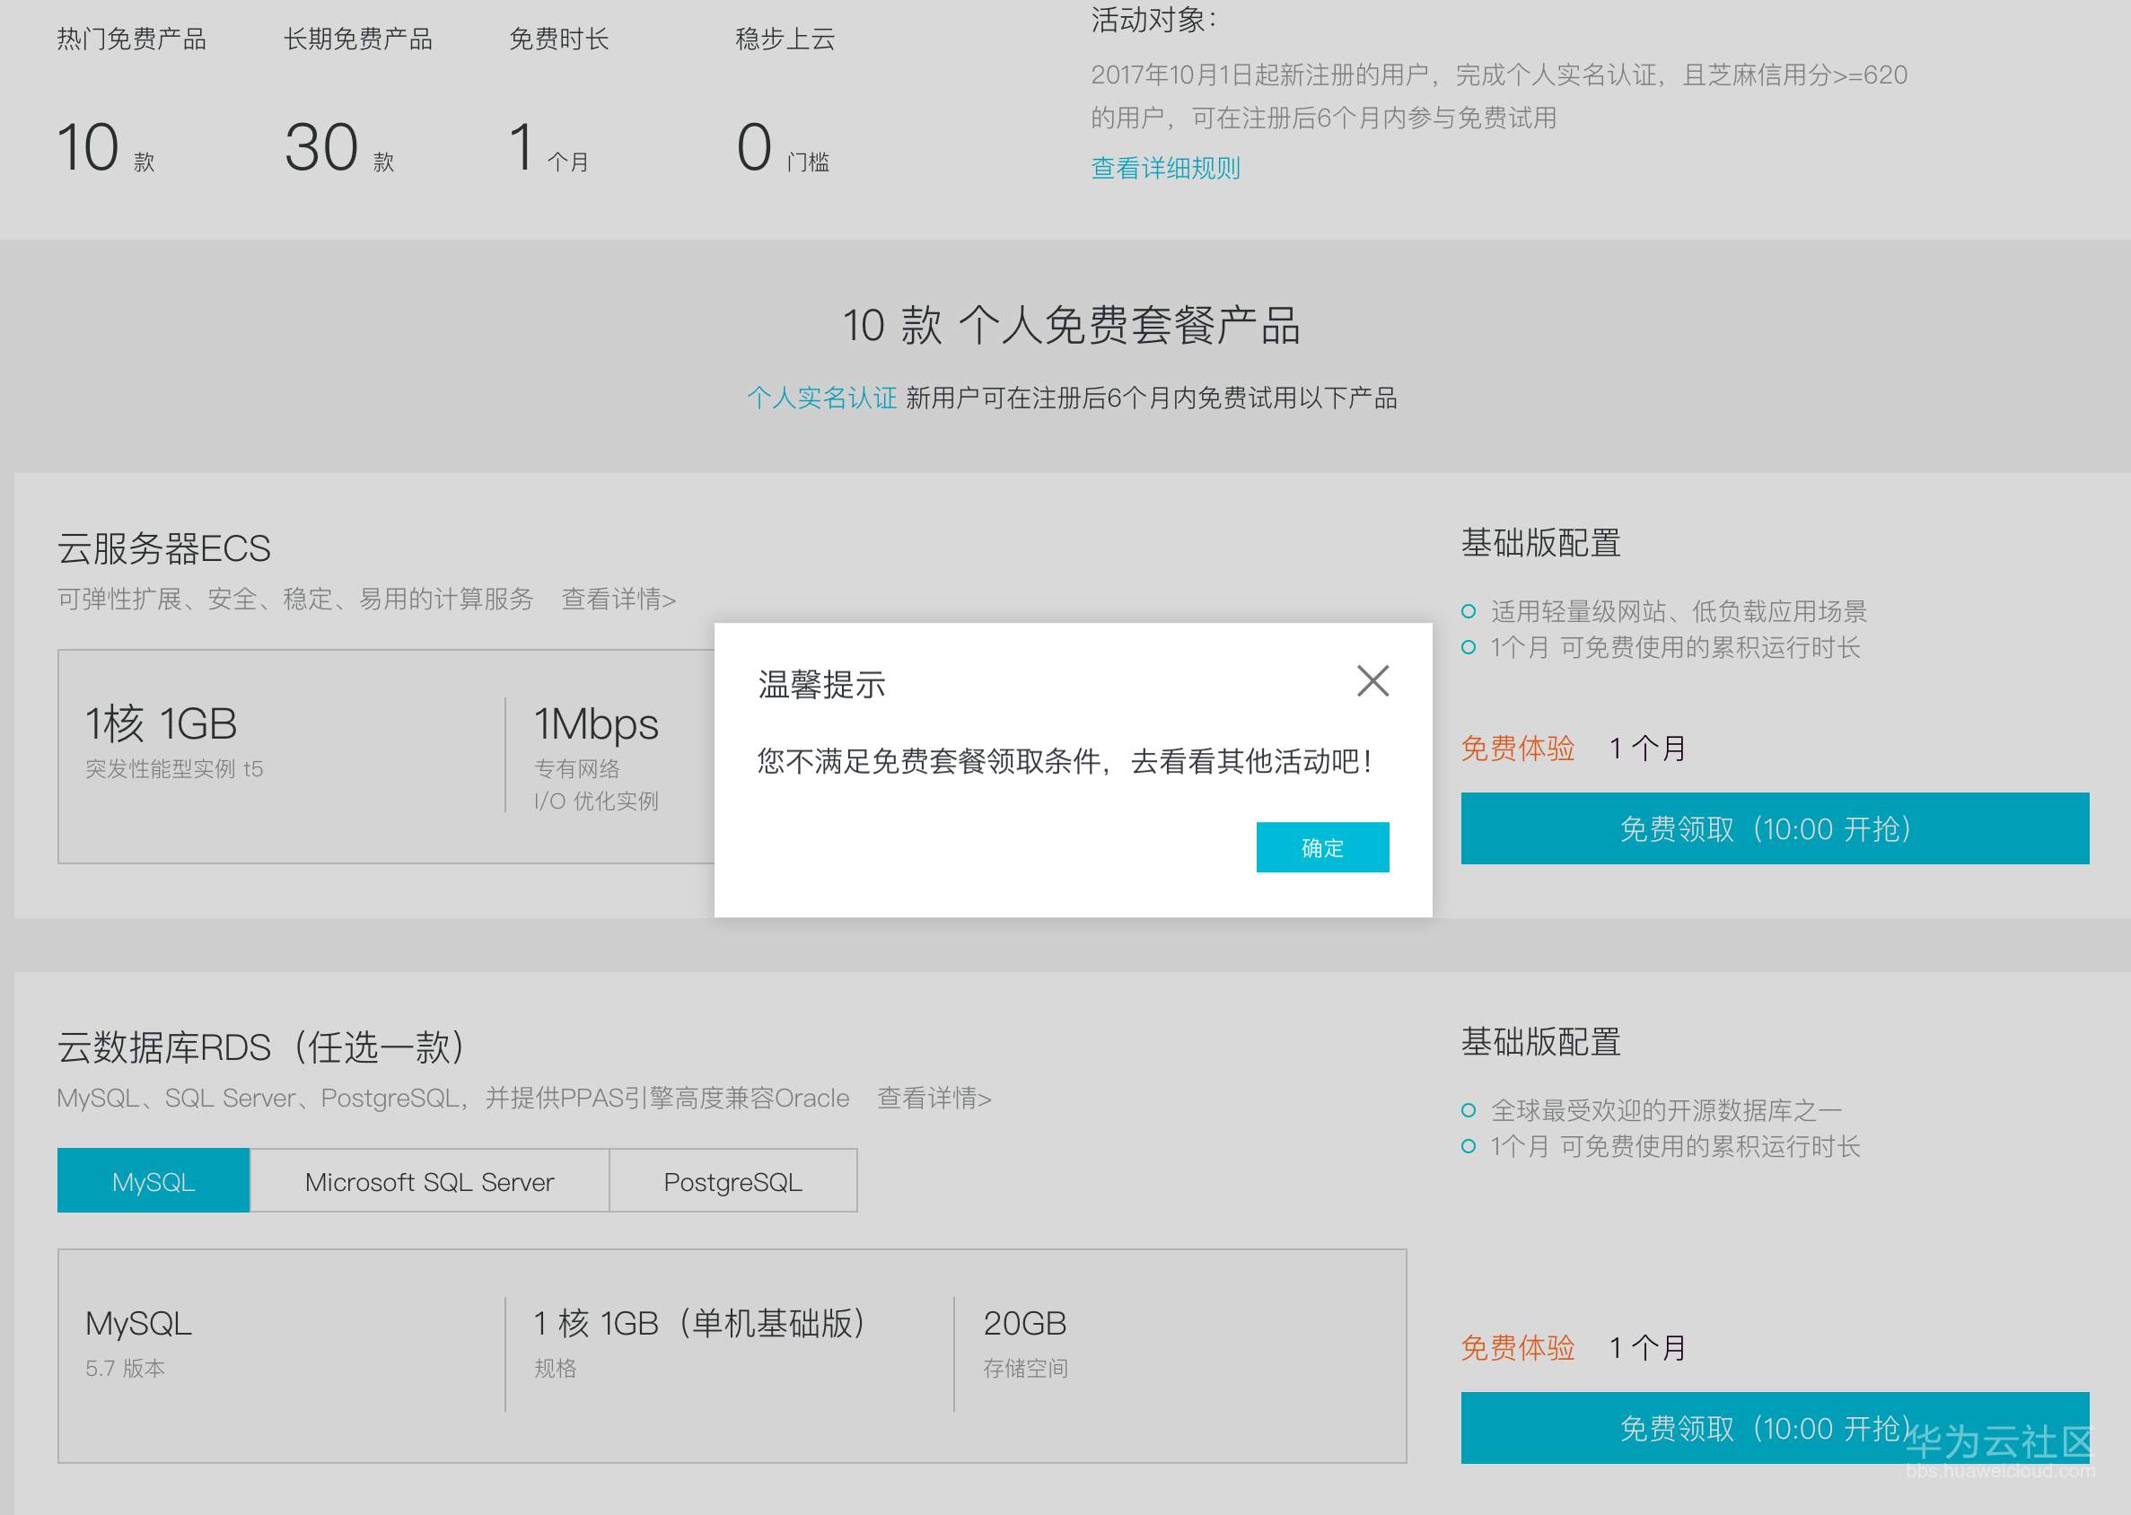Close the 温馨提示 dialog

1372,681
